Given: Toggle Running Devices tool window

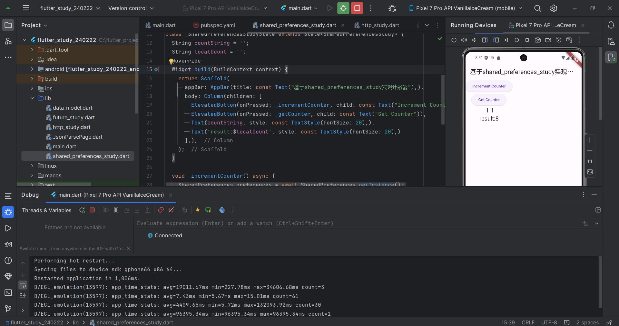Looking at the screenshot, I should (x=611, y=57).
